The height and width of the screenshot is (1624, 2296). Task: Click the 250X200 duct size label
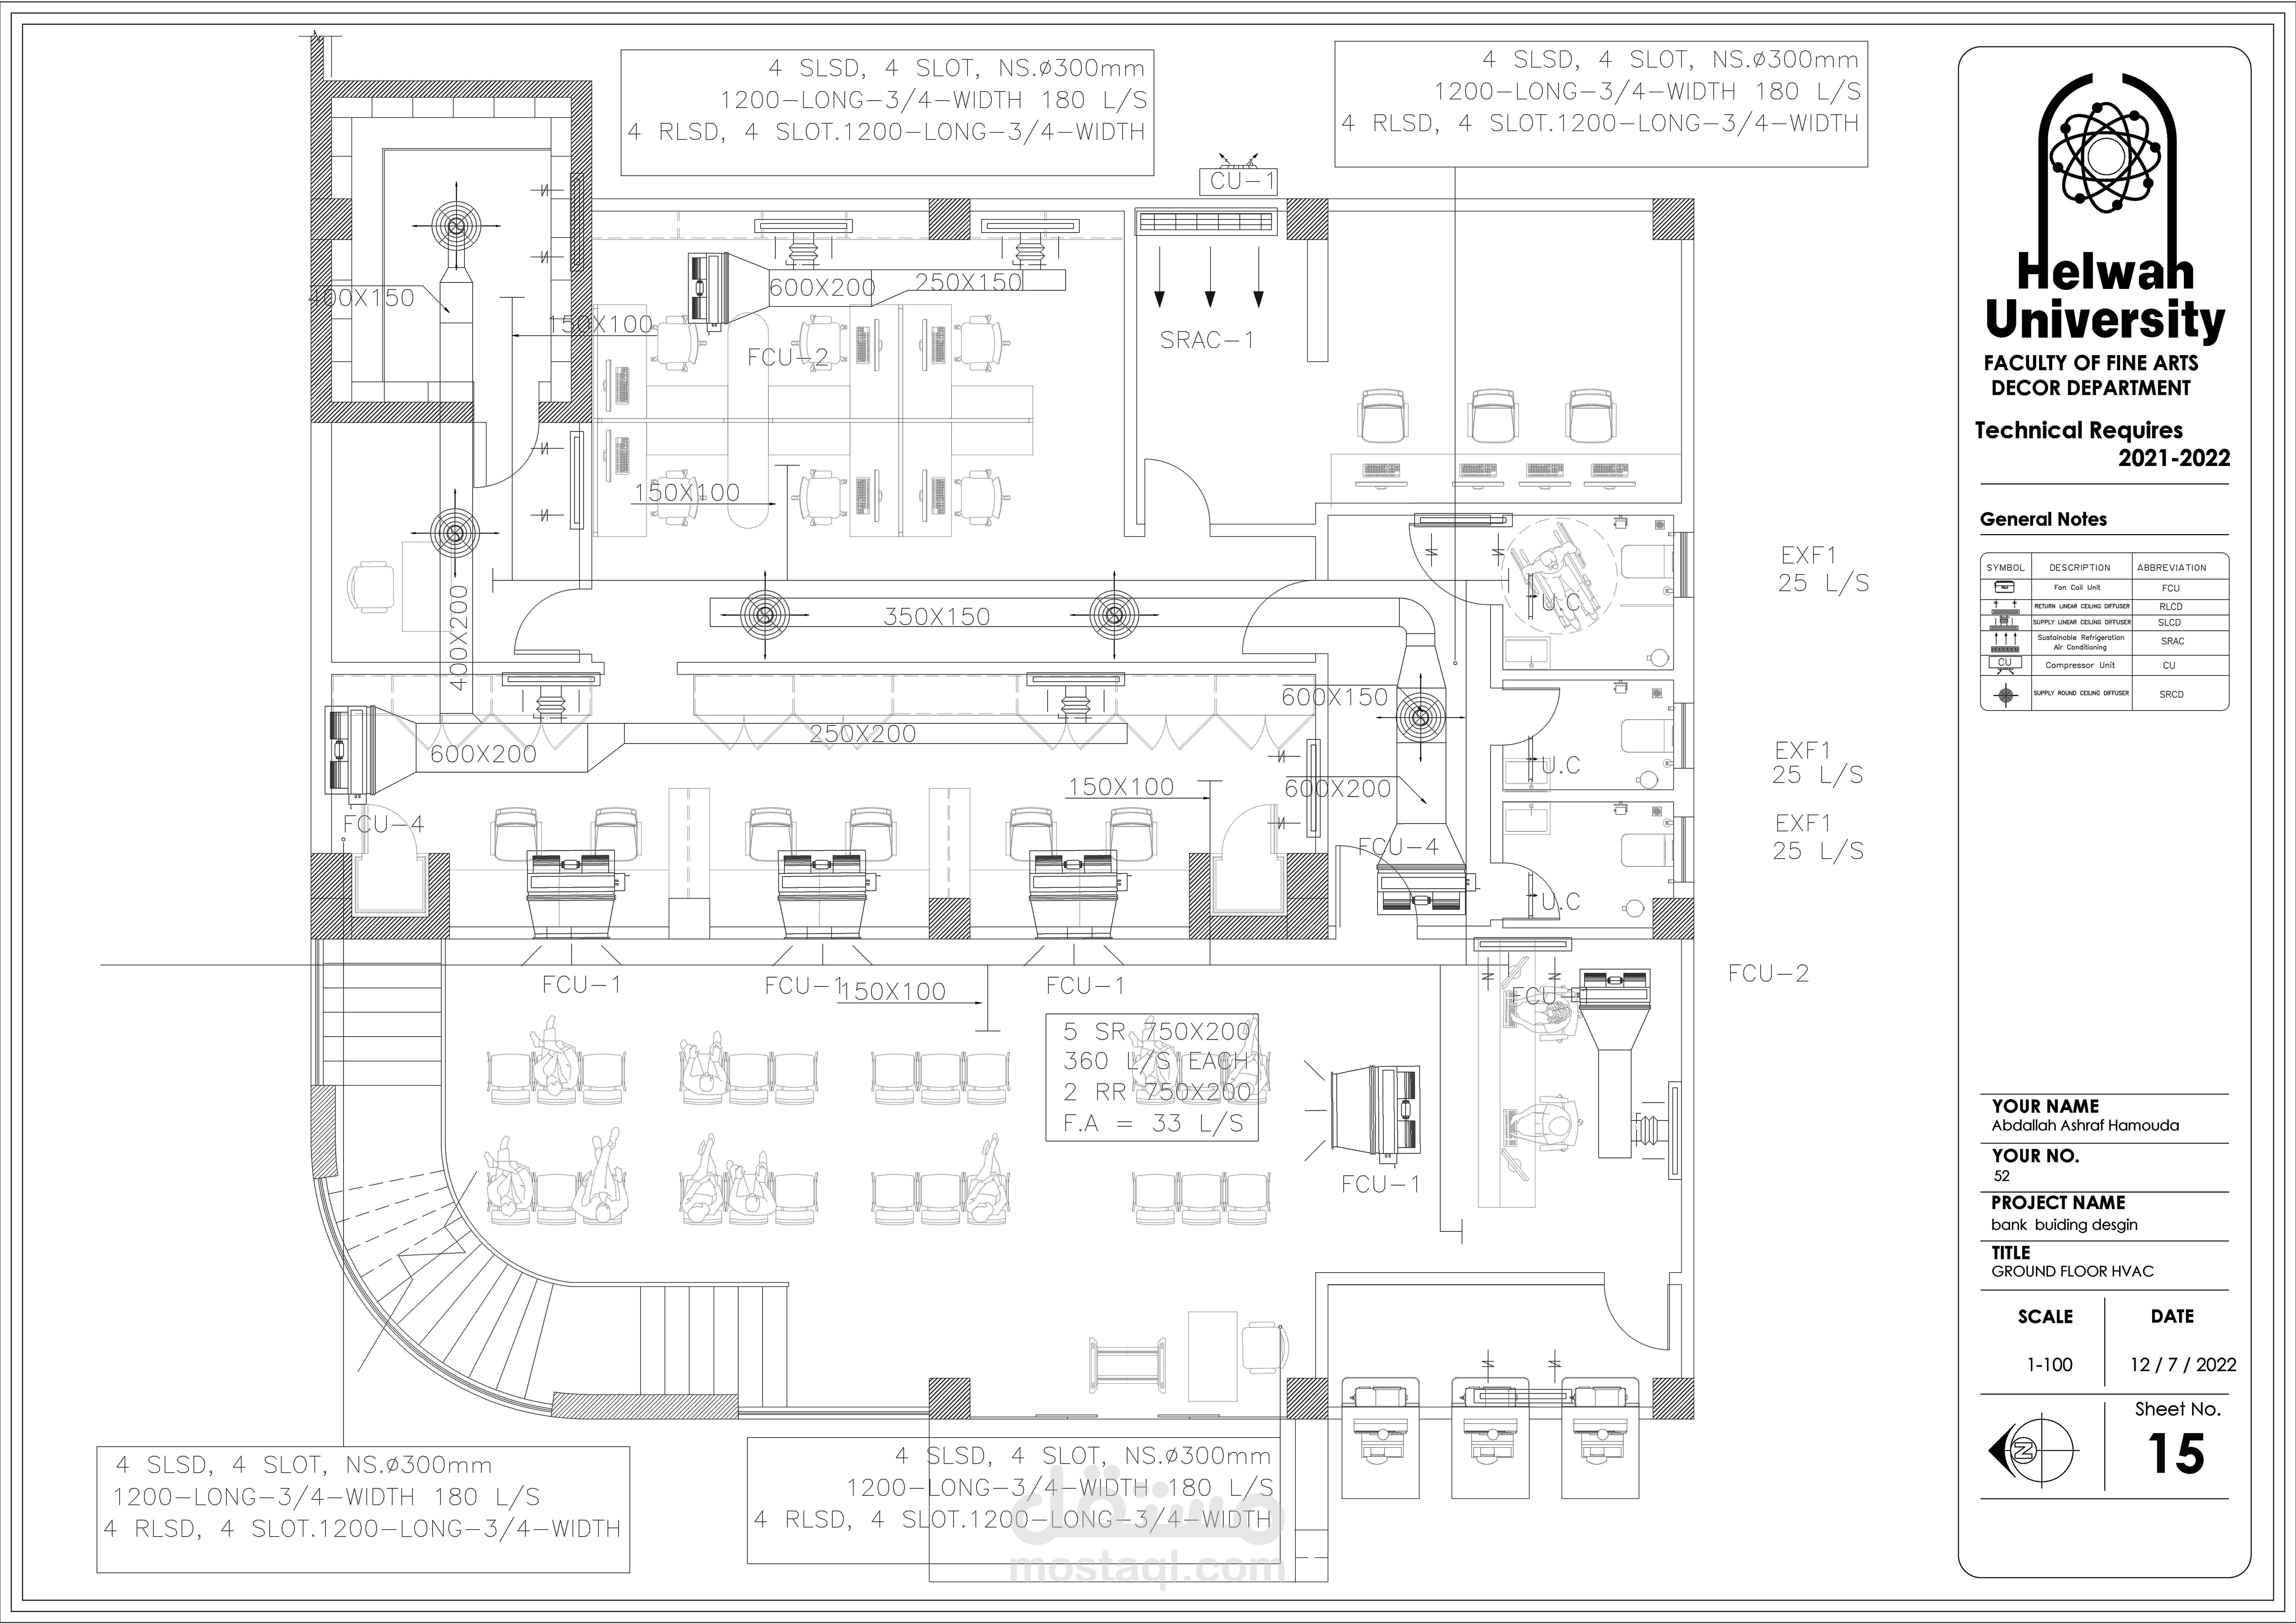pos(862,734)
